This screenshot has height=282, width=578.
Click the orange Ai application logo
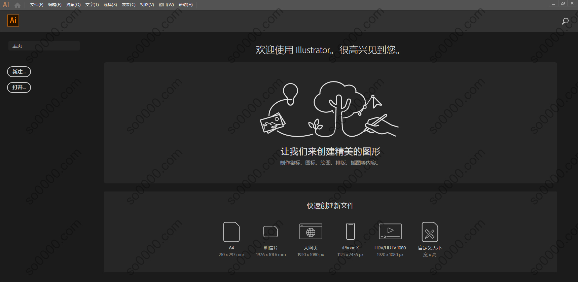(13, 21)
